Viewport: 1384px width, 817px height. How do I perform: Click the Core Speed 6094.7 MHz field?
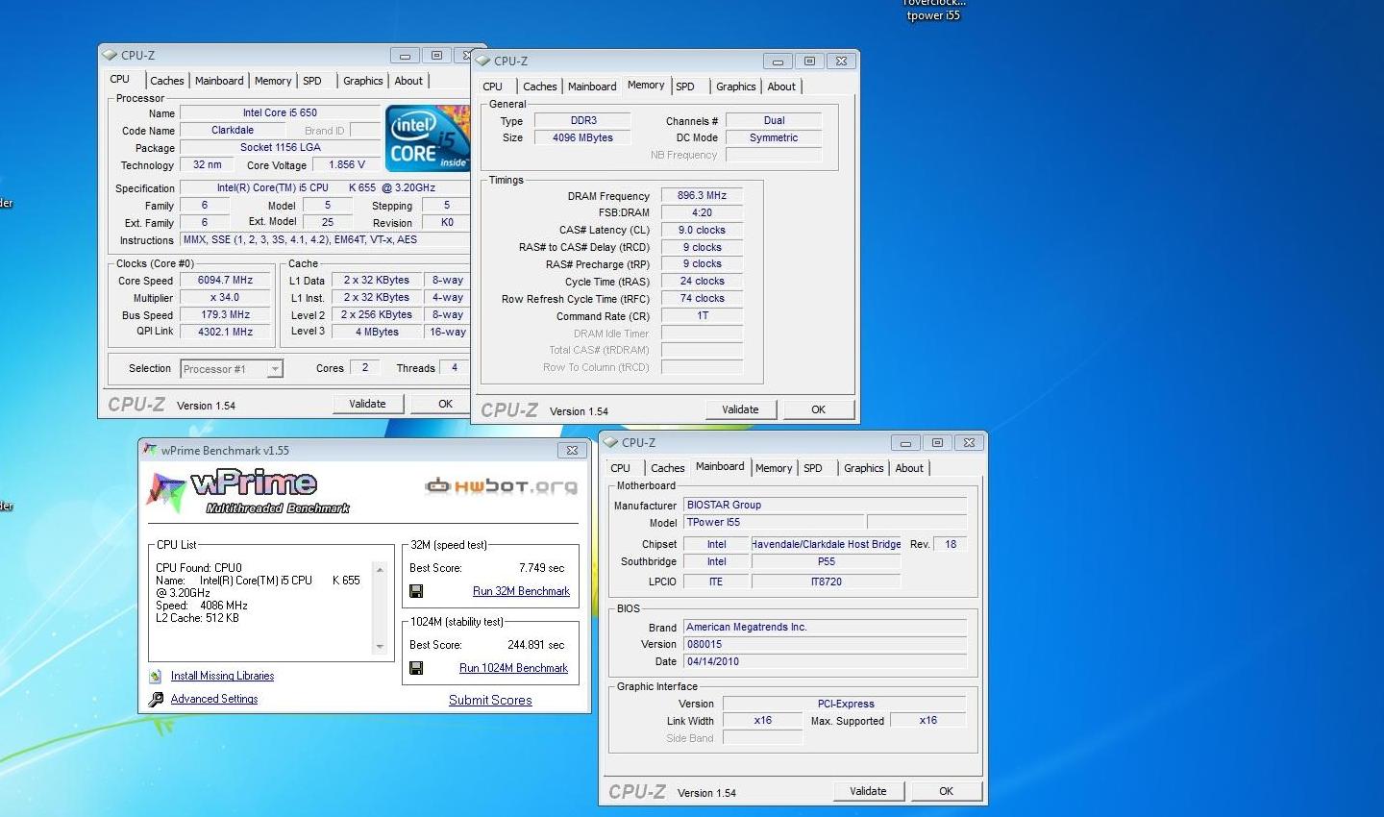[x=225, y=281]
